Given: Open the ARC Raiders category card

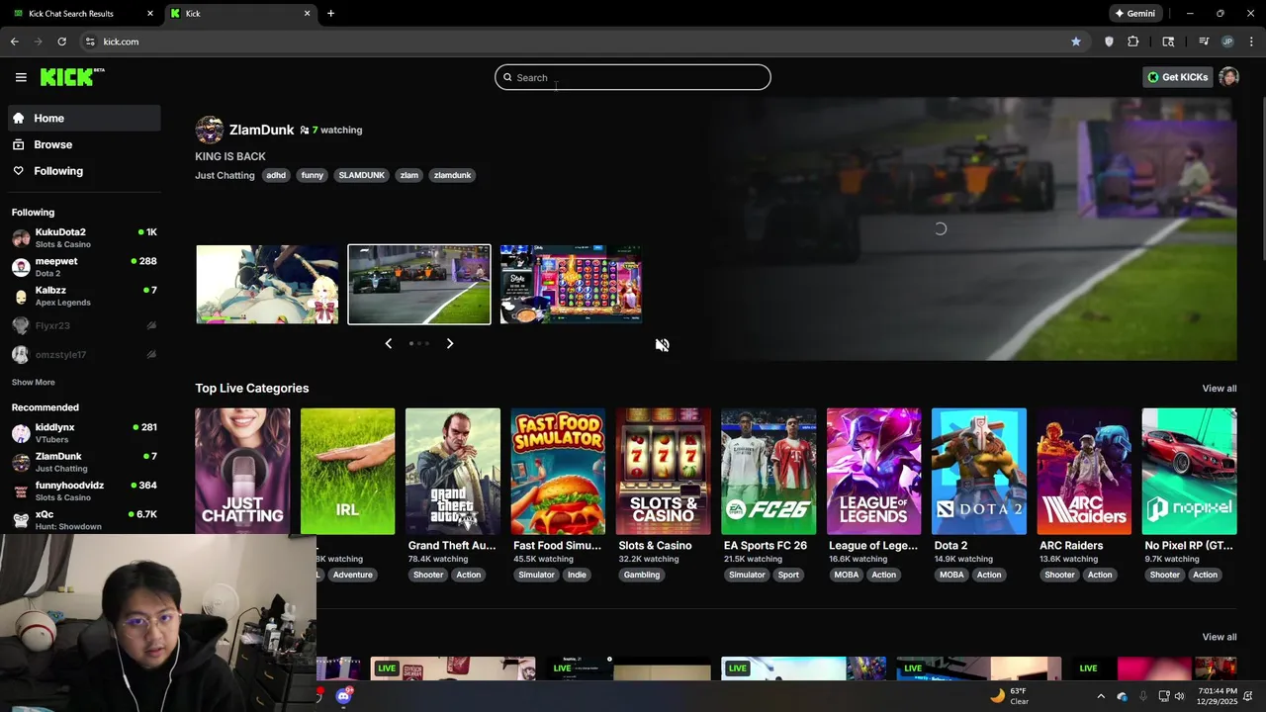Looking at the screenshot, I should tap(1084, 471).
